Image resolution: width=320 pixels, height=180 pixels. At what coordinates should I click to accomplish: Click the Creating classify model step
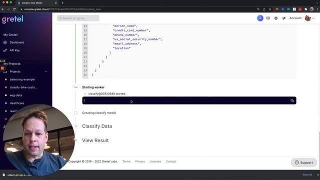[99, 112]
